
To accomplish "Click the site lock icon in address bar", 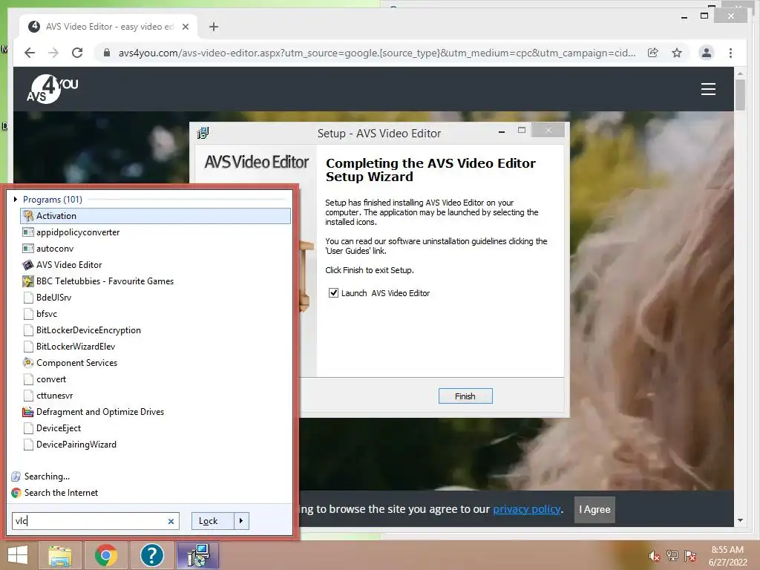I will (x=107, y=53).
